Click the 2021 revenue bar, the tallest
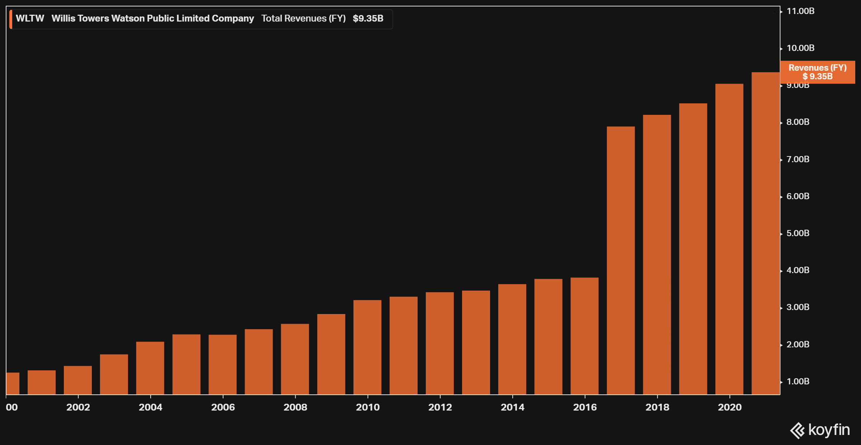The width and height of the screenshot is (861, 445). coord(766,233)
